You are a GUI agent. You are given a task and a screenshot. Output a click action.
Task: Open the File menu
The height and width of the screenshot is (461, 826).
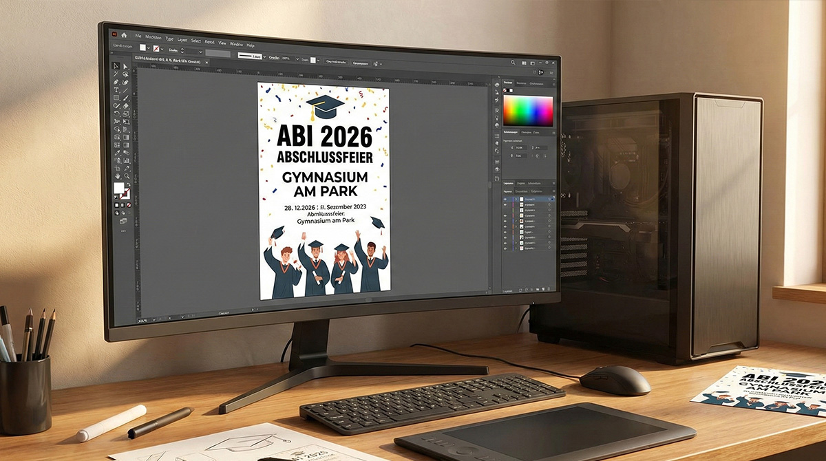pos(138,35)
